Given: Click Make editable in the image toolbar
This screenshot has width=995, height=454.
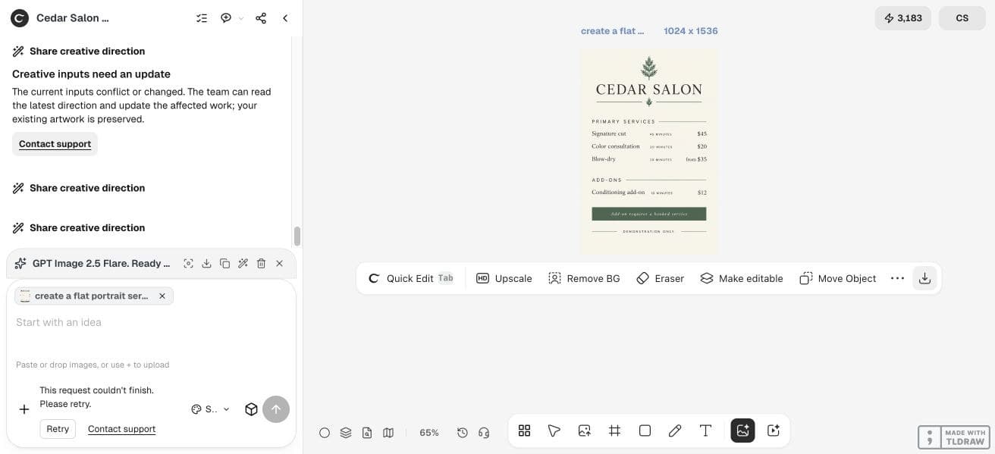Looking at the screenshot, I should tap(741, 278).
